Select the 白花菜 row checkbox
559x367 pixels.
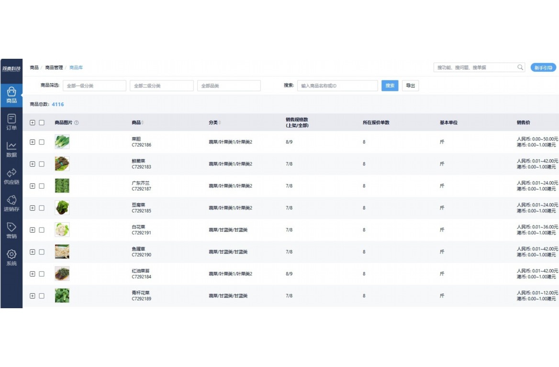click(x=42, y=230)
